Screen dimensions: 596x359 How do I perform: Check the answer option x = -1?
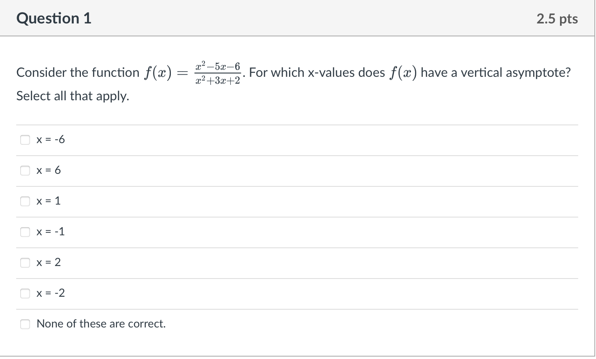pos(25,232)
